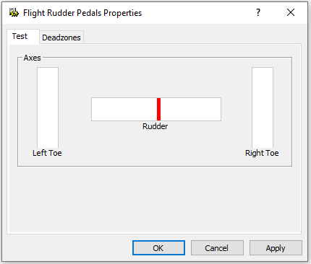Click the dialog title text
Viewport: 311px width, 264px height.
(x=82, y=13)
